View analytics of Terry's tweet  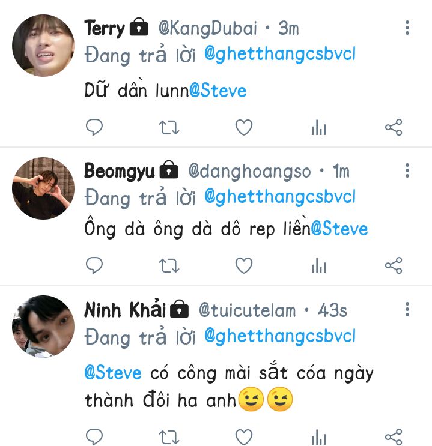coord(318,127)
